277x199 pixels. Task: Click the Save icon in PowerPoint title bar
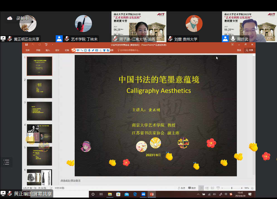pos(26,45)
